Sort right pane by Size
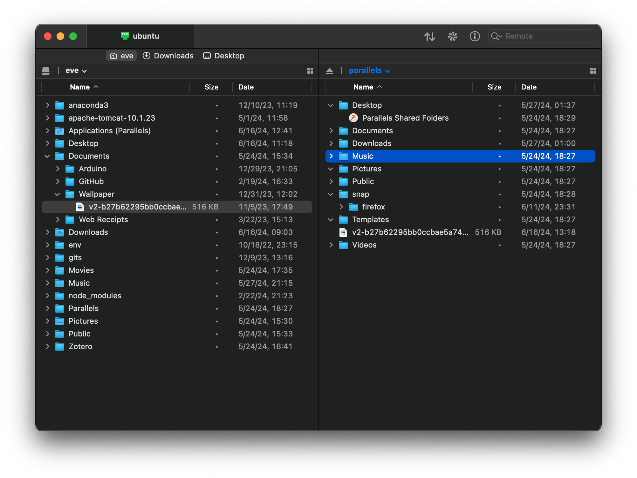Image resolution: width=637 pixels, height=478 pixels. click(x=494, y=87)
